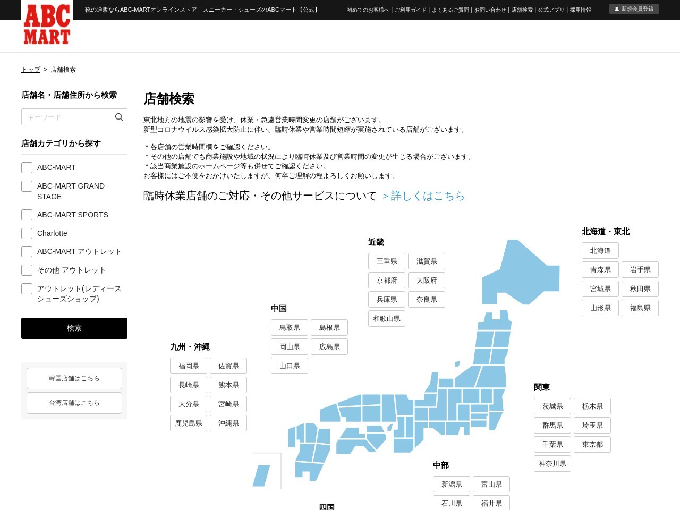Check the その他 アウトレット checkbox
This screenshot has height=510, width=680.
(x=27, y=270)
